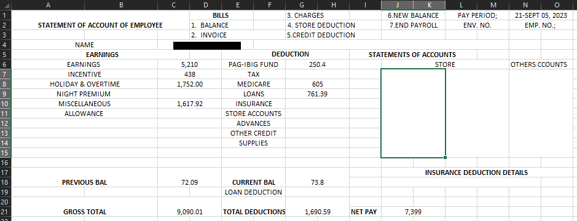
Task: Select column header D
Action: pyautogui.click(x=206, y=5)
